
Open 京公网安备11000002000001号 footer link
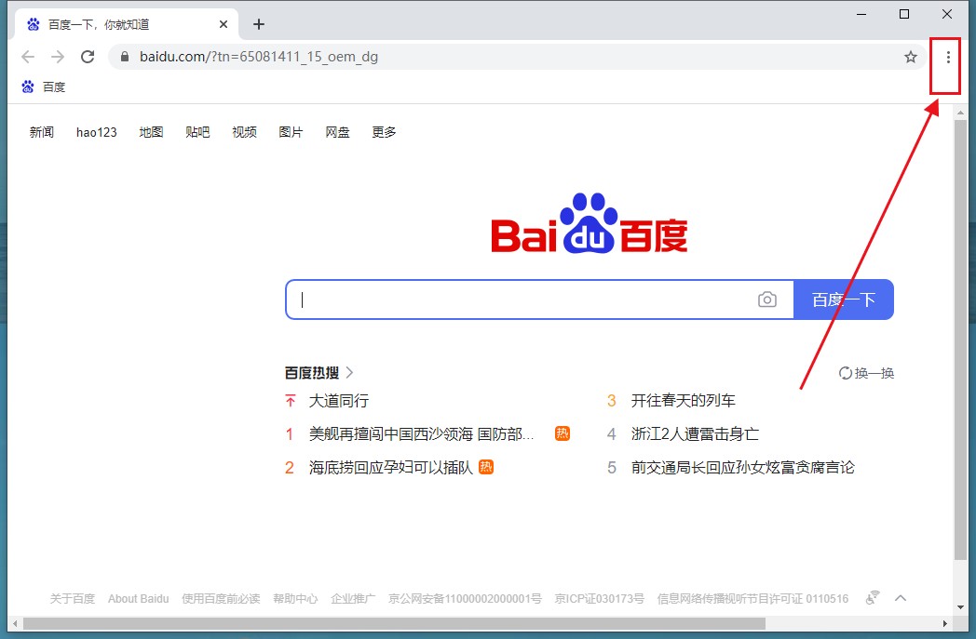point(465,599)
